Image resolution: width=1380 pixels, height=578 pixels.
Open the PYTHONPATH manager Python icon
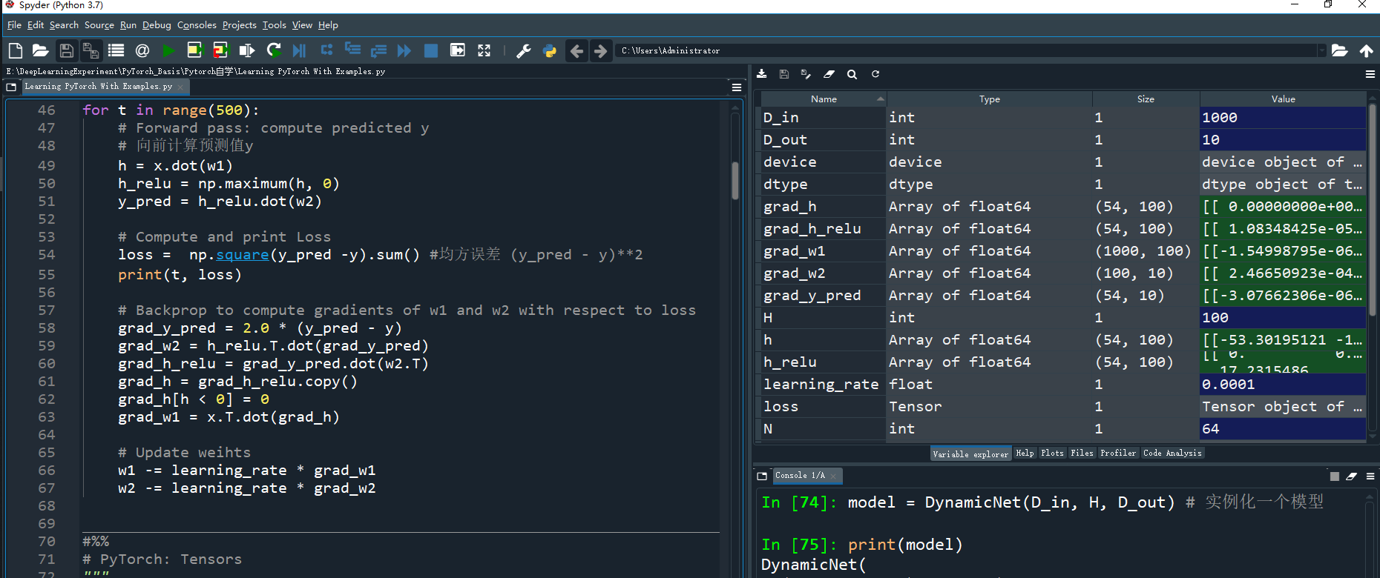point(550,50)
